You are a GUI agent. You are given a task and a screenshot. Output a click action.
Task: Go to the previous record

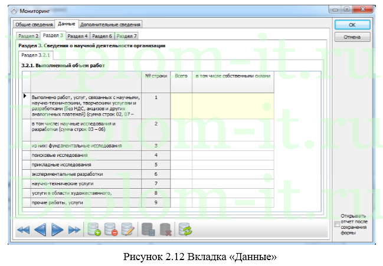[40, 230]
